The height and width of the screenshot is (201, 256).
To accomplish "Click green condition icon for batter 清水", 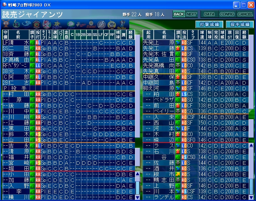I will tap(32, 42).
